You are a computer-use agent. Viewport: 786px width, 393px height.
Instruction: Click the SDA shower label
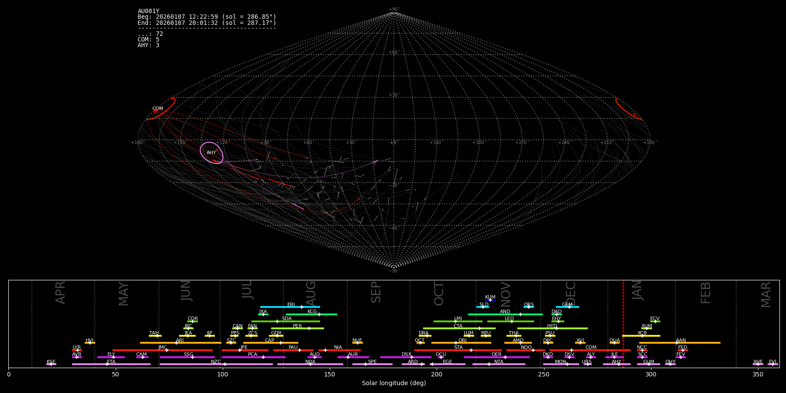[x=287, y=319]
